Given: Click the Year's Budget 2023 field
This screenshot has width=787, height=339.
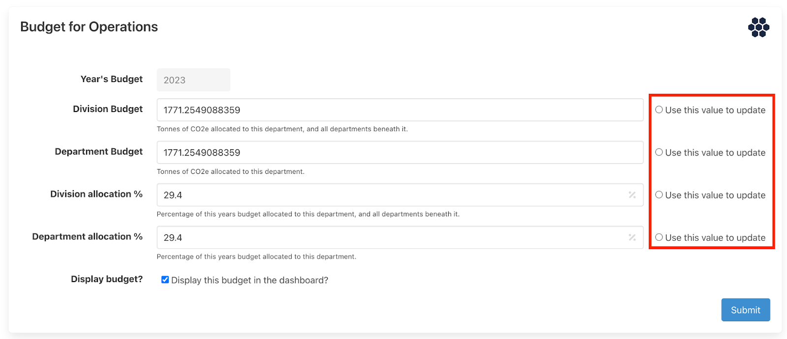Looking at the screenshot, I should (193, 80).
